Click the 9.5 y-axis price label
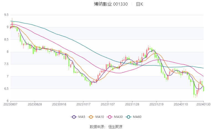212x129 pixels. [6, 15]
